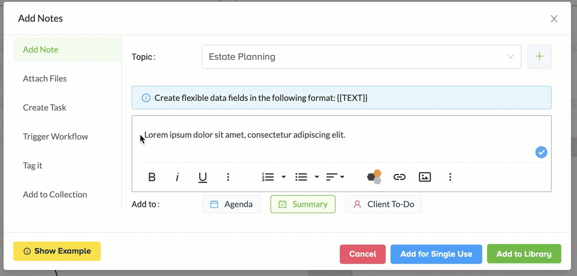
Task: Toggle Client To-Do in Add to options
Action: pos(383,204)
